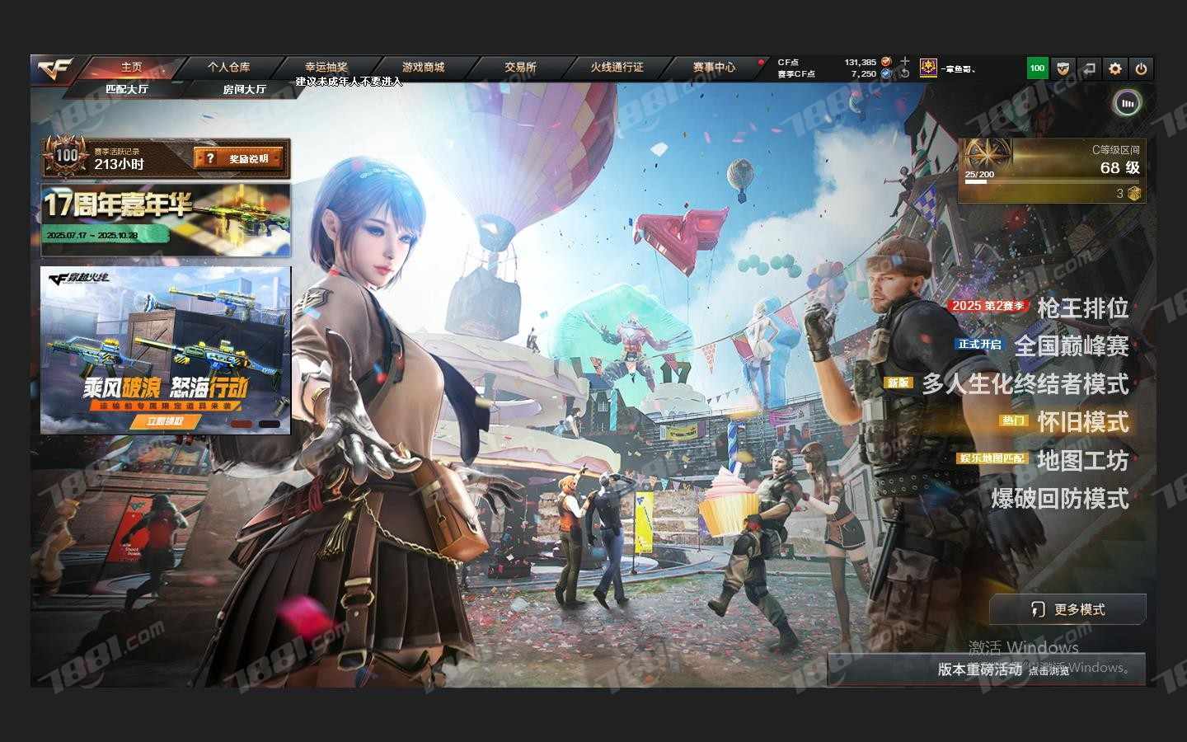This screenshot has width=1187, height=742.
Task: Click the round bars icon below the top bar
Action: 1128,103
